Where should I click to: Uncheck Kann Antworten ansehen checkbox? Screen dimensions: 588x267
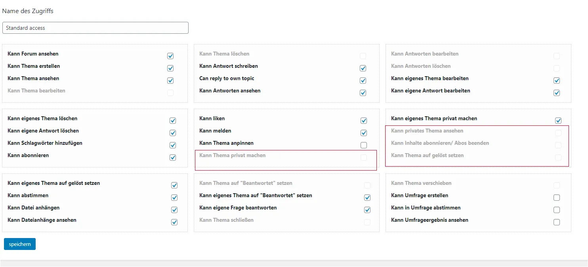[x=363, y=93]
